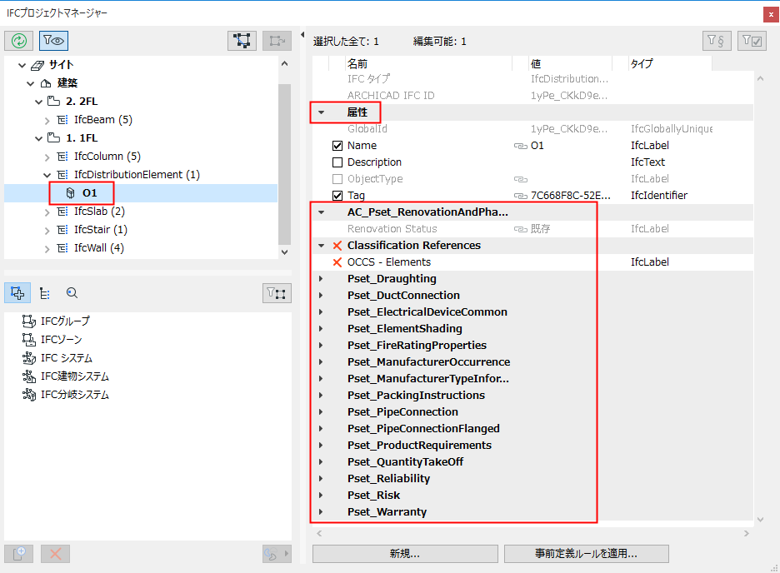Expand the Pset_DuctConnection property set
780x573 pixels.
(321, 295)
